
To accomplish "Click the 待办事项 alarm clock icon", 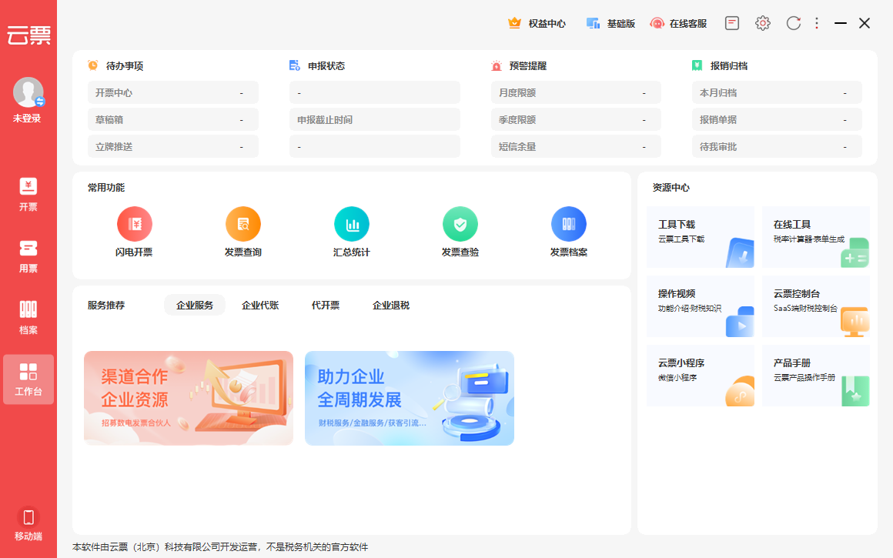I will point(93,65).
